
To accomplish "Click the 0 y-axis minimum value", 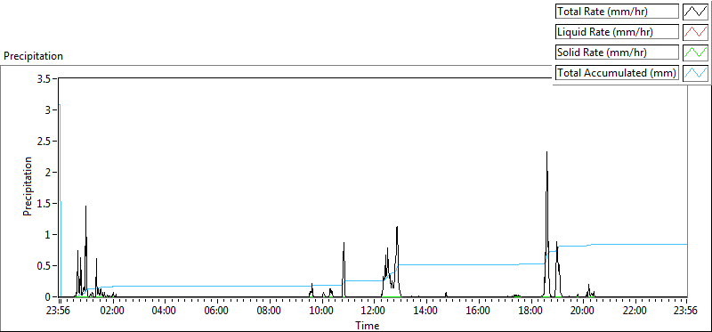I will tap(49, 297).
